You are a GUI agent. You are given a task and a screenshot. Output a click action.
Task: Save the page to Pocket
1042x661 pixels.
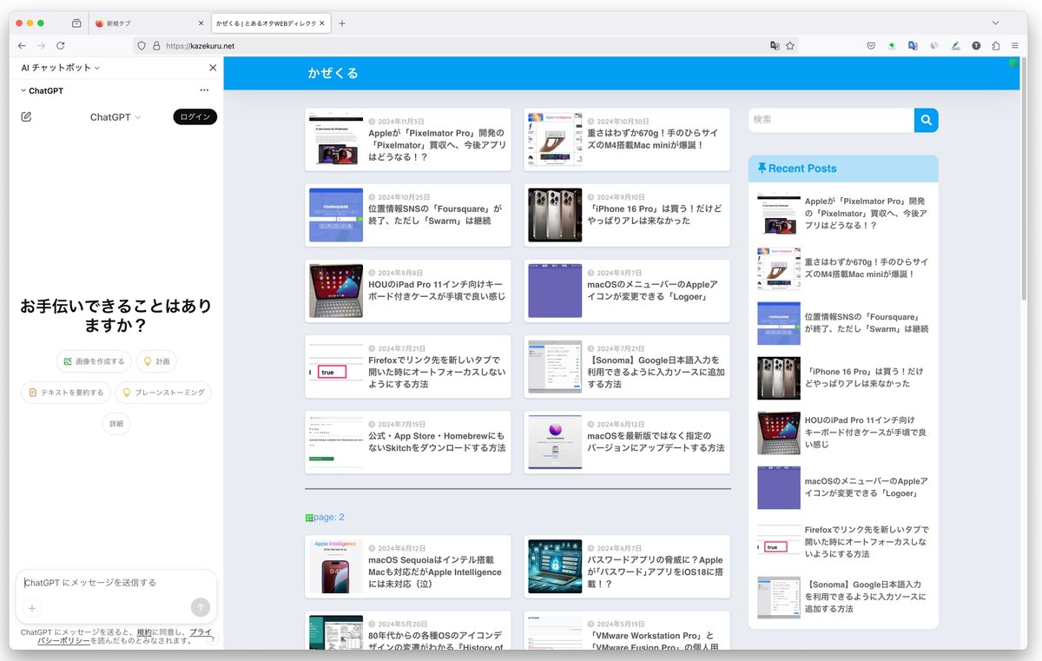[x=871, y=46]
